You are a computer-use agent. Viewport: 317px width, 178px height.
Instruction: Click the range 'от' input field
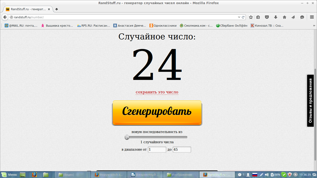(x=157, y=150)
